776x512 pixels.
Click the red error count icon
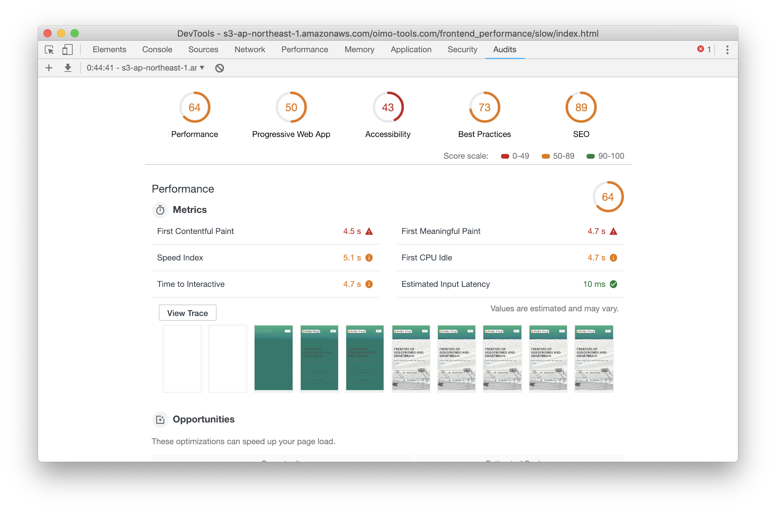click(x=700, y=49)
